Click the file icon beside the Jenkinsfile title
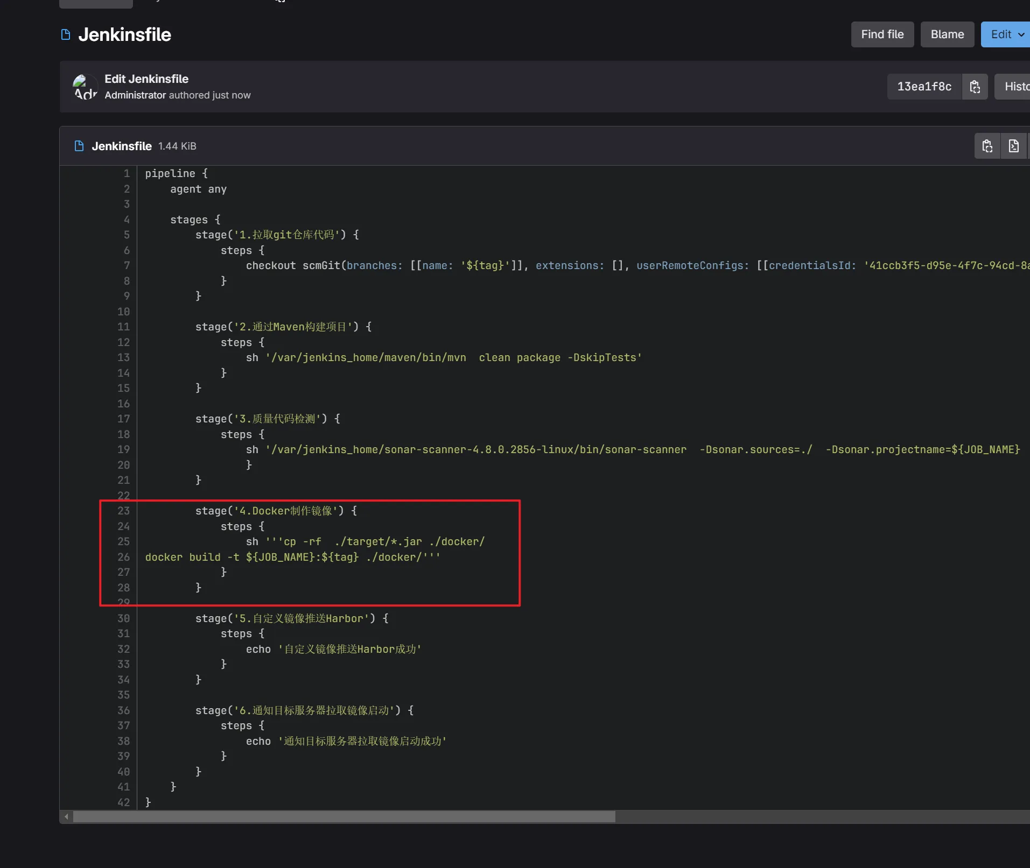 (66, 35)
